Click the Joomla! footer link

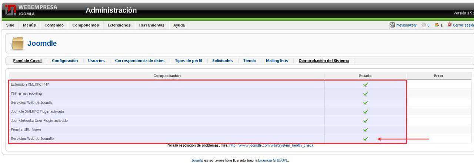pyautogui.click(x=197, y=160)
